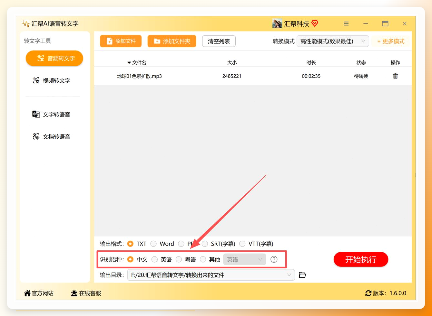This screenshot has width=432, height=316.
Task: Choose 中文 recognition language
Action: click(130, 259)
